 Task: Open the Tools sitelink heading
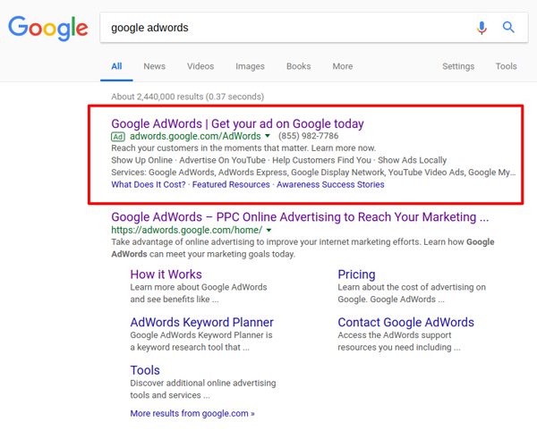click(x=145, y=370)
